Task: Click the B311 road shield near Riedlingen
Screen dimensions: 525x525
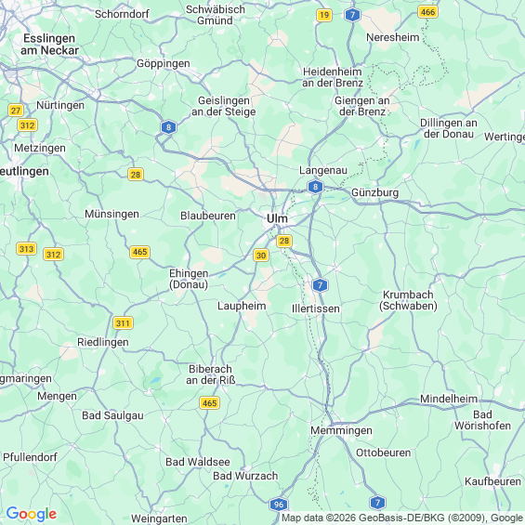Action: [123, 323]
